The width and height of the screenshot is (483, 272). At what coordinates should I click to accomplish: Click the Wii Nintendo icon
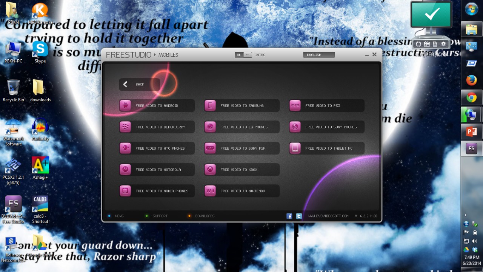pyautogui.click(x=210, y=191)
